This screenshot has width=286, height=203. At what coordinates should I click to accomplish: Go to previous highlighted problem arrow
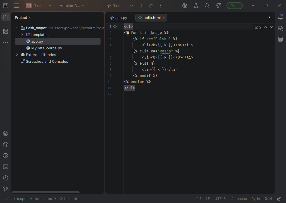(x=266, y=27)
